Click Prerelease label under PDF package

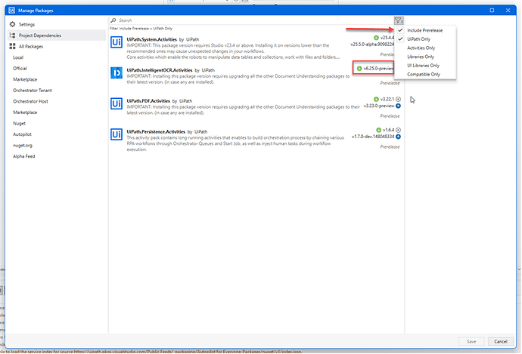[x=390, y=116]
